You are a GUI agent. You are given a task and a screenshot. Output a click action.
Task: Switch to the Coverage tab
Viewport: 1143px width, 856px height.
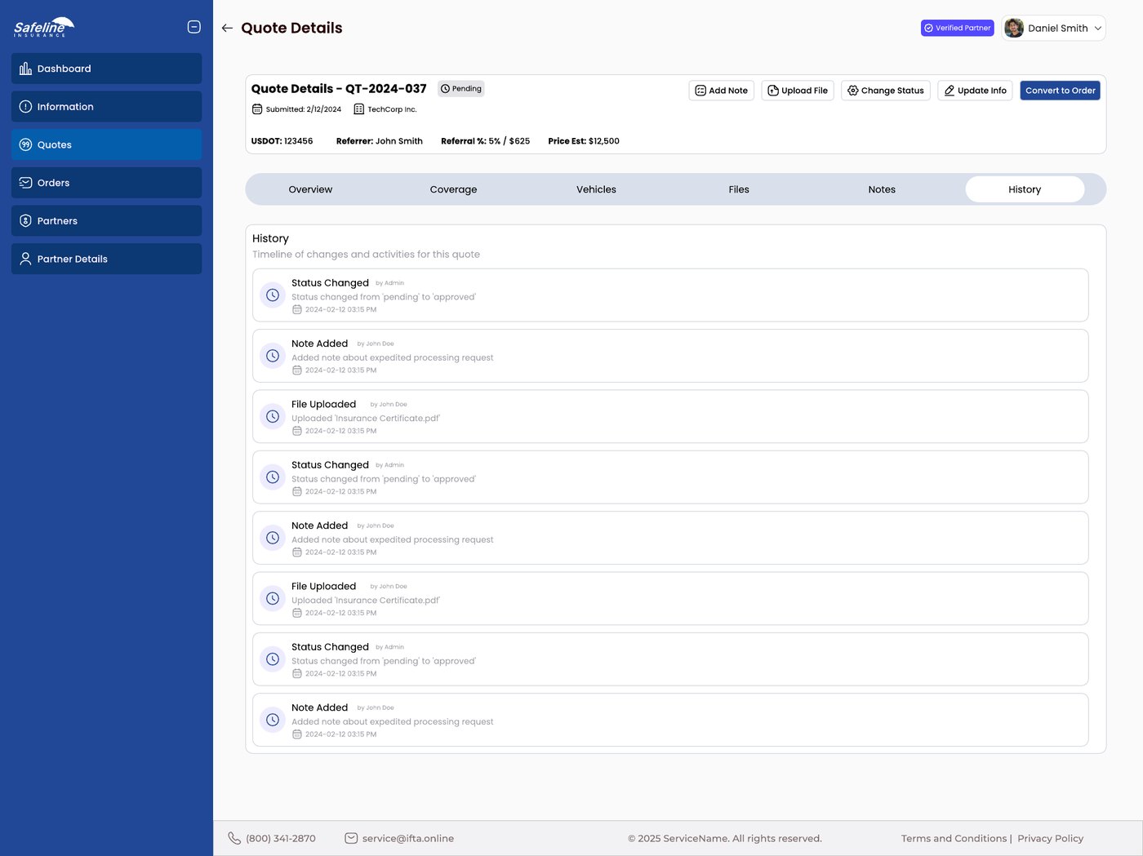click(453, 189)
